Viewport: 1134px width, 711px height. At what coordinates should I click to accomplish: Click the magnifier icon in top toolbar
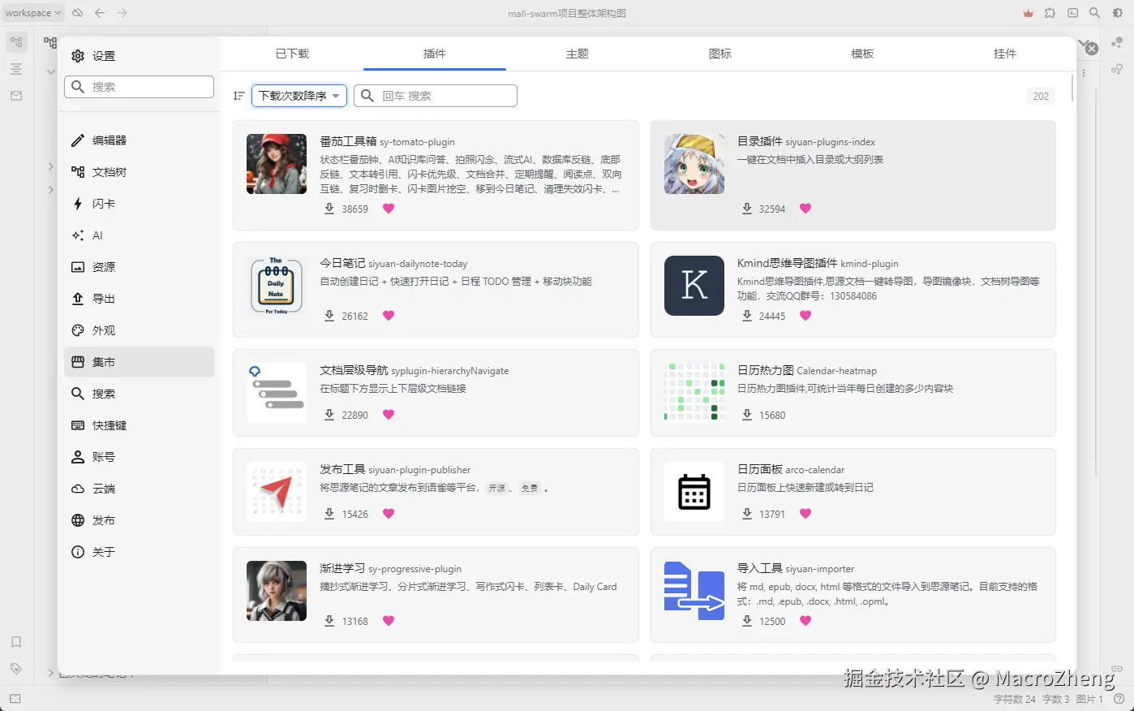tap(1095, 13)
